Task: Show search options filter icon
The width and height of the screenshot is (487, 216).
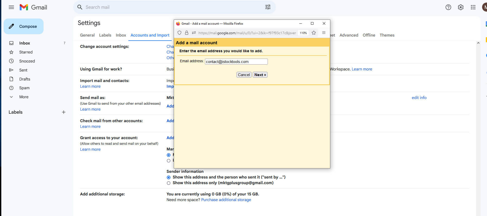Action: pos(268,7)
